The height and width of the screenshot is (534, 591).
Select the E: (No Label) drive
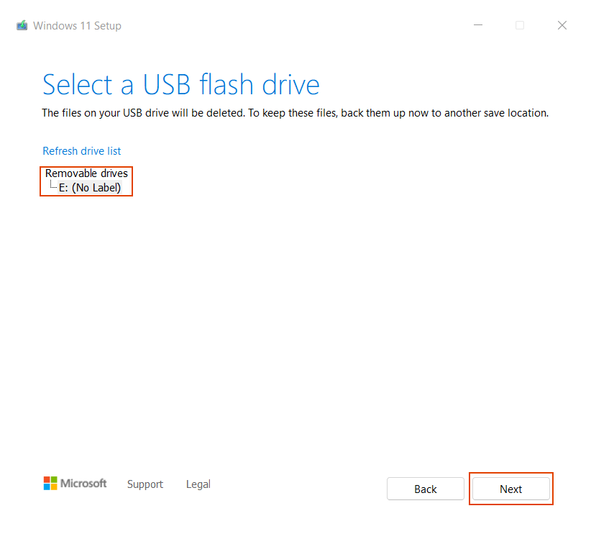(x=90, y=188)
